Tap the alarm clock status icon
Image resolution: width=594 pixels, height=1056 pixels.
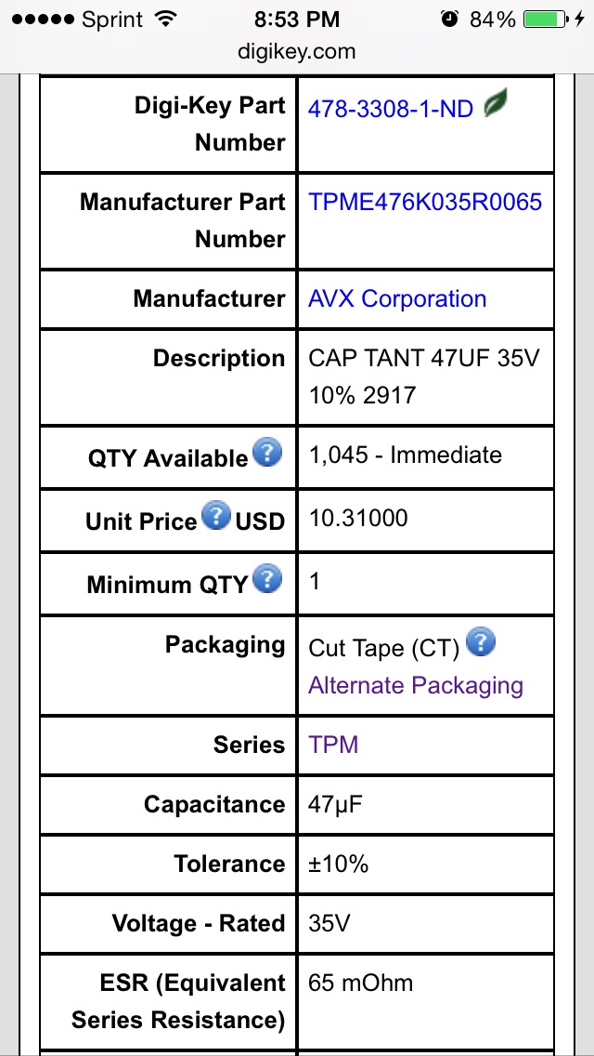point(450,20)
